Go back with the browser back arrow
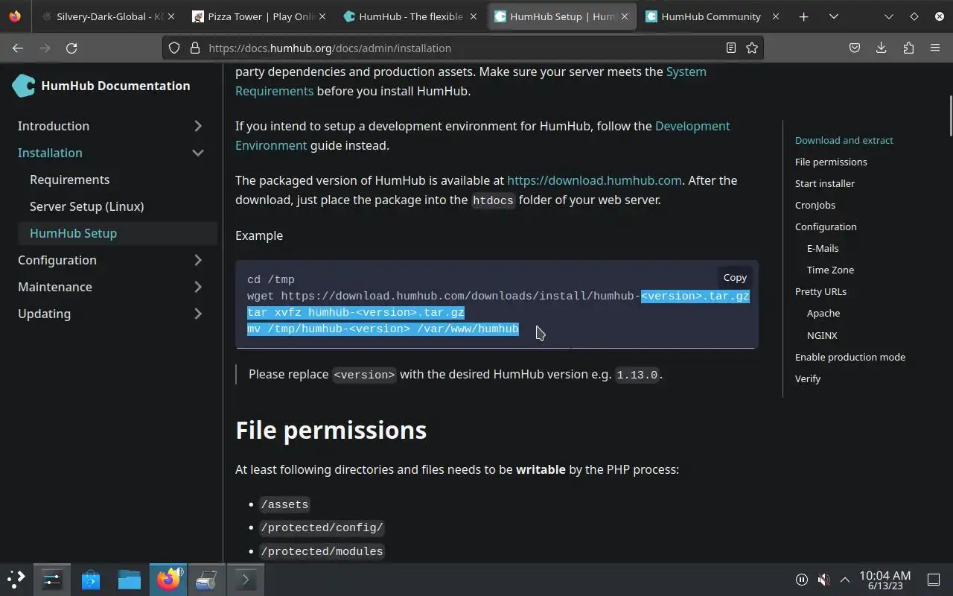Screen dimensions: 953x596 (18, 48)
